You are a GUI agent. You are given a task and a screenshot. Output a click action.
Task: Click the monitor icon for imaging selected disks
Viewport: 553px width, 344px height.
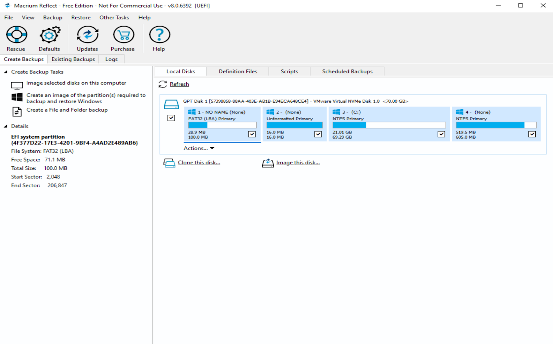coord(17,85)
